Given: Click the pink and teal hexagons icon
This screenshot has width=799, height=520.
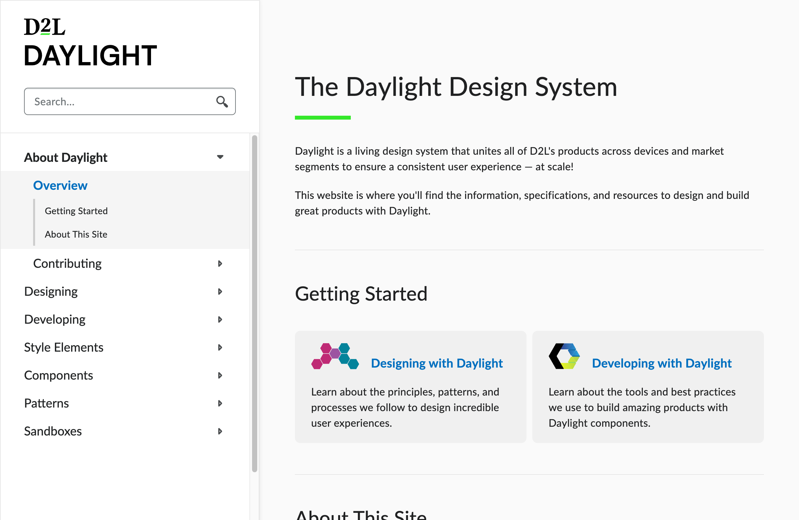Looking at the screenshot, I should click(x=335, y=356).
